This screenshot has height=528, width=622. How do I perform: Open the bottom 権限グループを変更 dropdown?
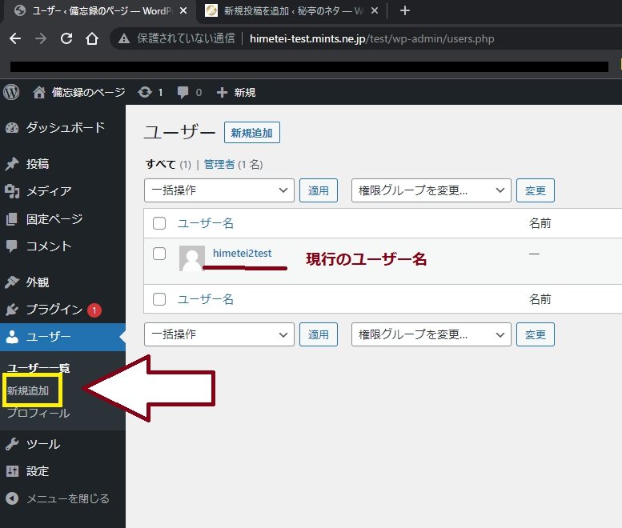point(431,334)
